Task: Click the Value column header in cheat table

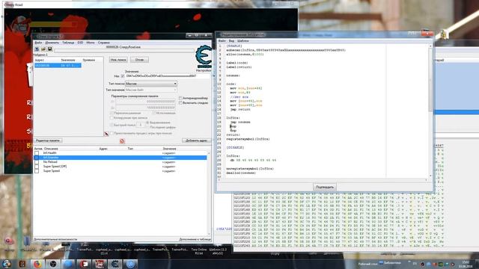Action: click(169, 149)
